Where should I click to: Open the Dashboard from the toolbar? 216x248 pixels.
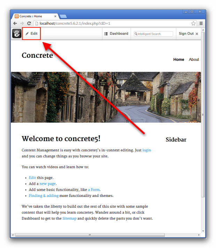[116, 34]
